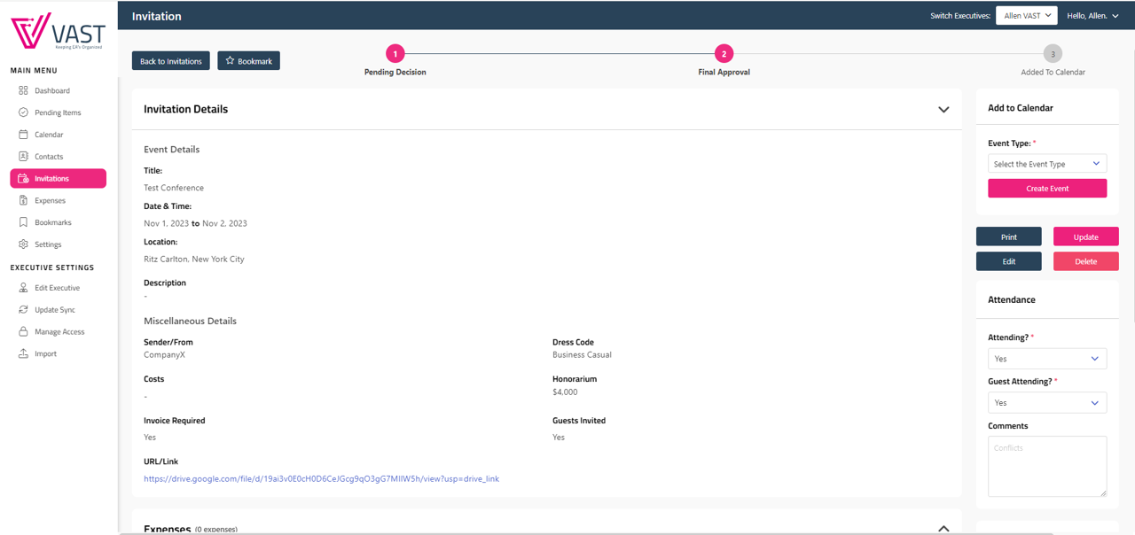Set Attending to No

pos(1047,358)
